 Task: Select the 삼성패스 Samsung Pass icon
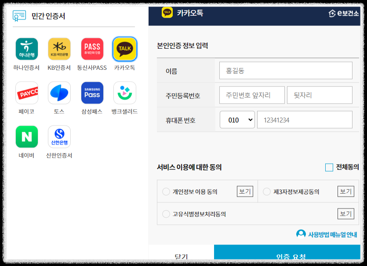click(x=92, y=93)
